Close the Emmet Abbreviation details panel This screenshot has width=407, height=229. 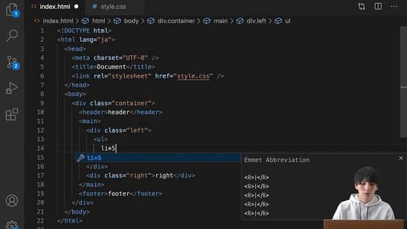[x=401, y=158]
